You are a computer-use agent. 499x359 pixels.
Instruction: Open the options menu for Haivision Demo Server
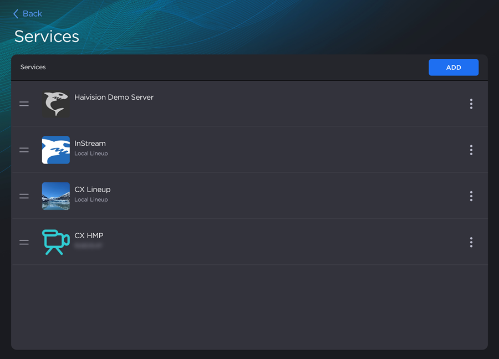pos(471,104)
